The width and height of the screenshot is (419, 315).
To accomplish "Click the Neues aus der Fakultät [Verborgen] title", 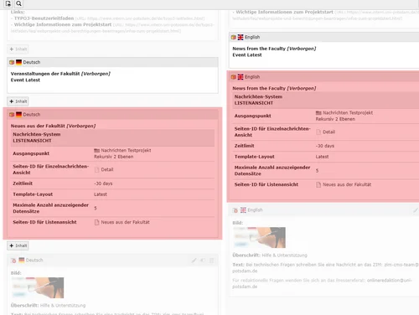I will pyautogui.click(x=53, y=126).
